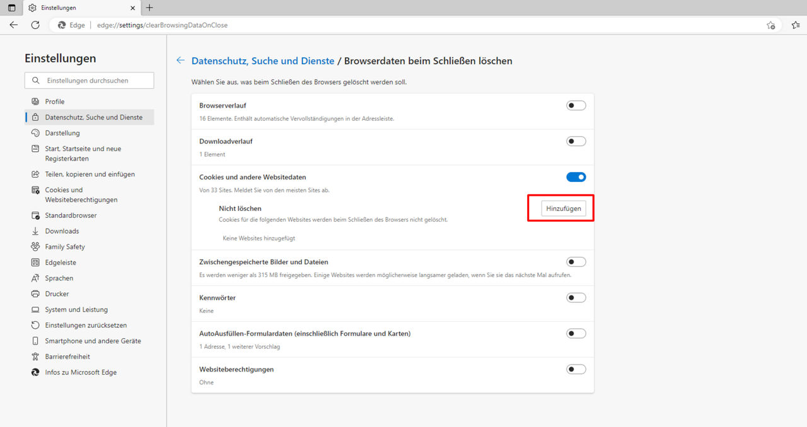Reload the page with the refresh icon
Image resolution: width=807 pixels, height=427 pixels.
pyautogui.click(x=35, y=25)
